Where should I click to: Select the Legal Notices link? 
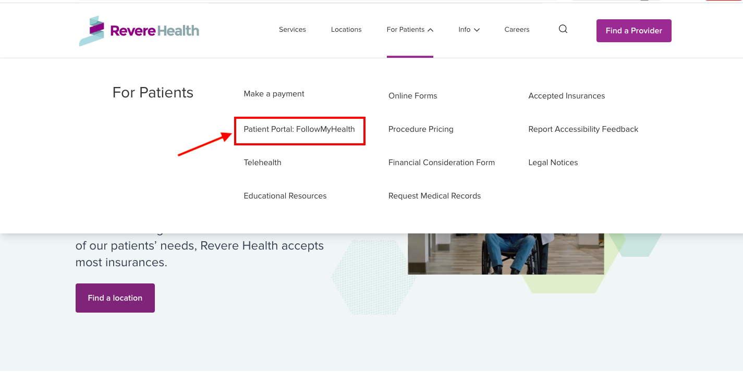[553, 162]
